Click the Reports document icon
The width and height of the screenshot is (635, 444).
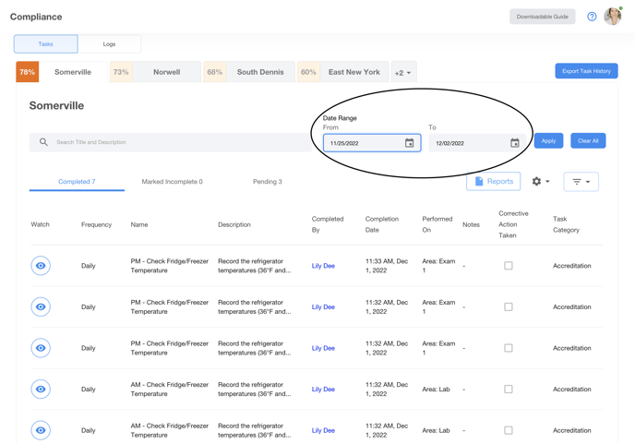479,182
